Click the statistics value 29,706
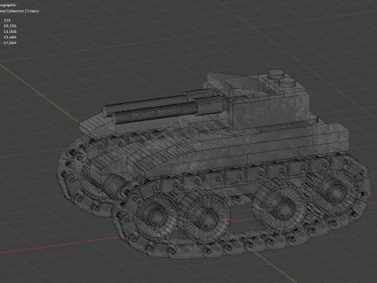This screenshot has width=377, height=283. tap(9, 26)
